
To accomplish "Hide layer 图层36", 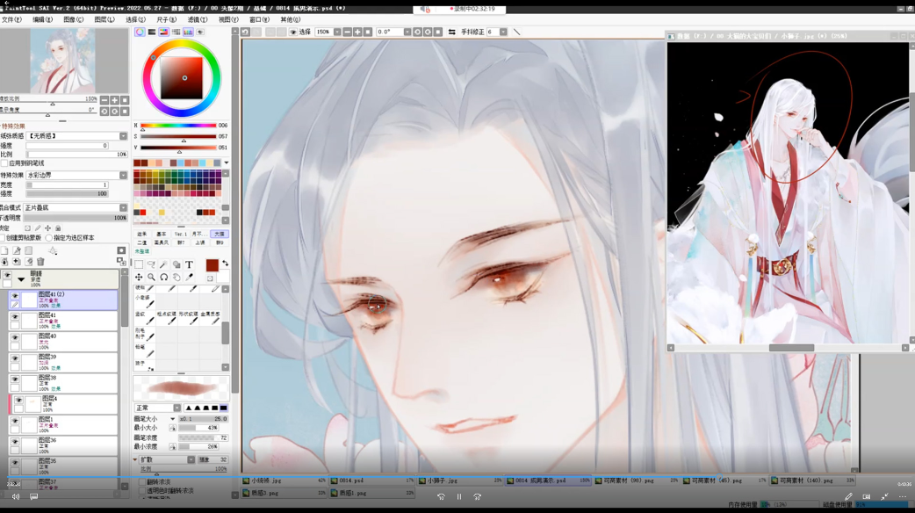I will [15, 442].
